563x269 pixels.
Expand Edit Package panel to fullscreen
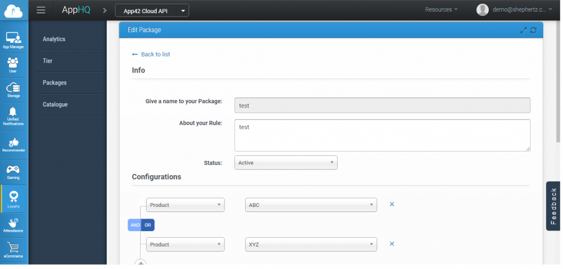[x=523, y=30]
